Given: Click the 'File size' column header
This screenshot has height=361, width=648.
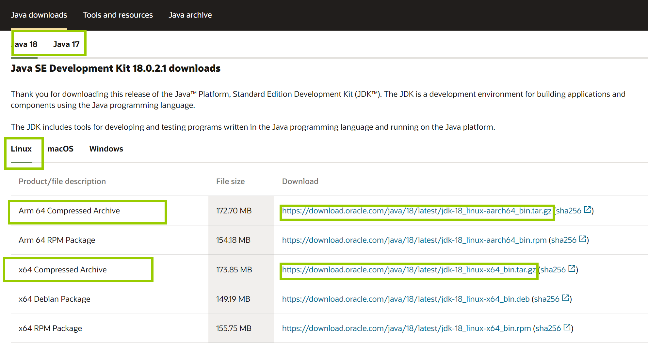Looking at the screenshot, I should pyautogui.click(x=231, y=181).
